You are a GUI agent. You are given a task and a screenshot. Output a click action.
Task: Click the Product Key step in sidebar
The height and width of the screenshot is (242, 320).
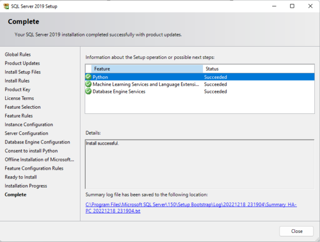(17, 89)
